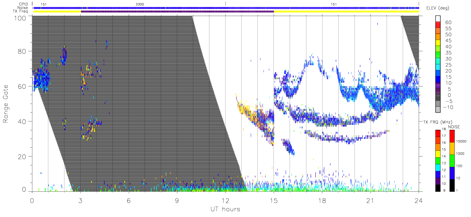Click the 21 tick on UT hours axis
The image size is (471, 217).
pyautogui.click(x=371, y=200)
